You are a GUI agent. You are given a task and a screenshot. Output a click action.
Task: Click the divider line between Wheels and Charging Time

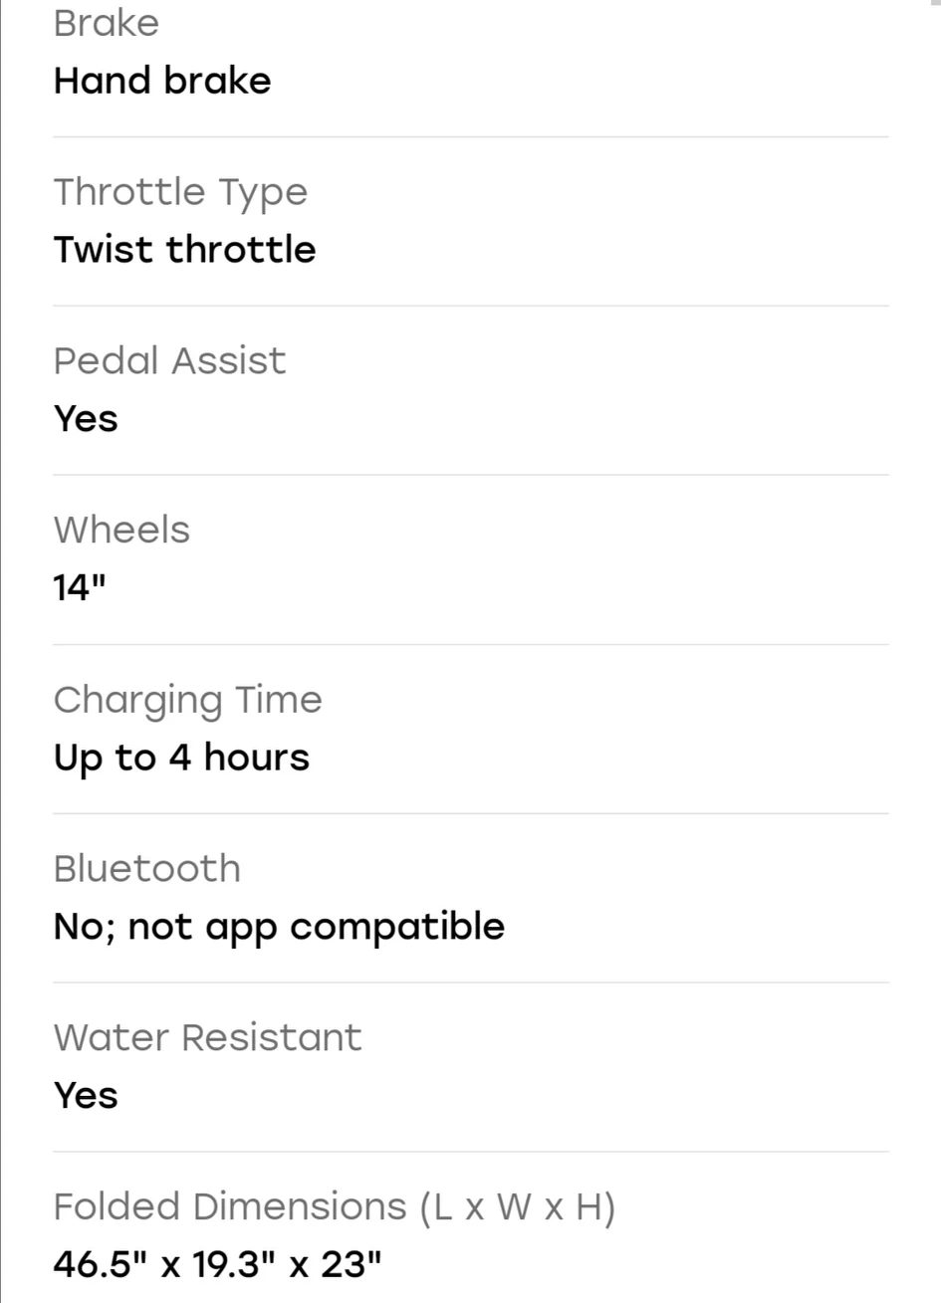pos(470,644)
